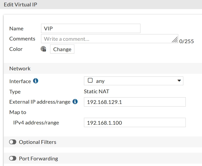Screen dimensions: 202x166
Task: Click the Change color button
Action: (62, 49)
